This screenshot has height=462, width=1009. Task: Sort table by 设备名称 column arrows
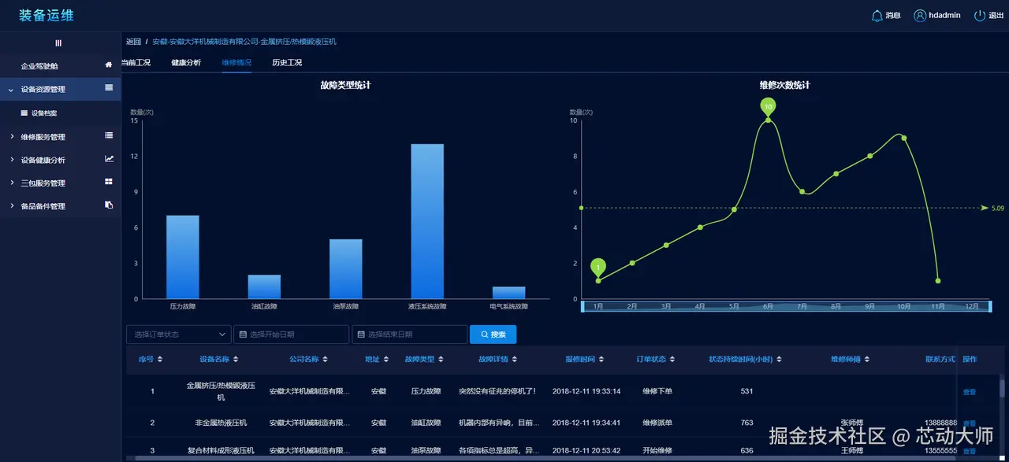(237, 360)
